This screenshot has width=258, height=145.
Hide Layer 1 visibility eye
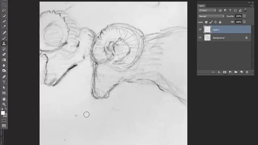point(200,29)
